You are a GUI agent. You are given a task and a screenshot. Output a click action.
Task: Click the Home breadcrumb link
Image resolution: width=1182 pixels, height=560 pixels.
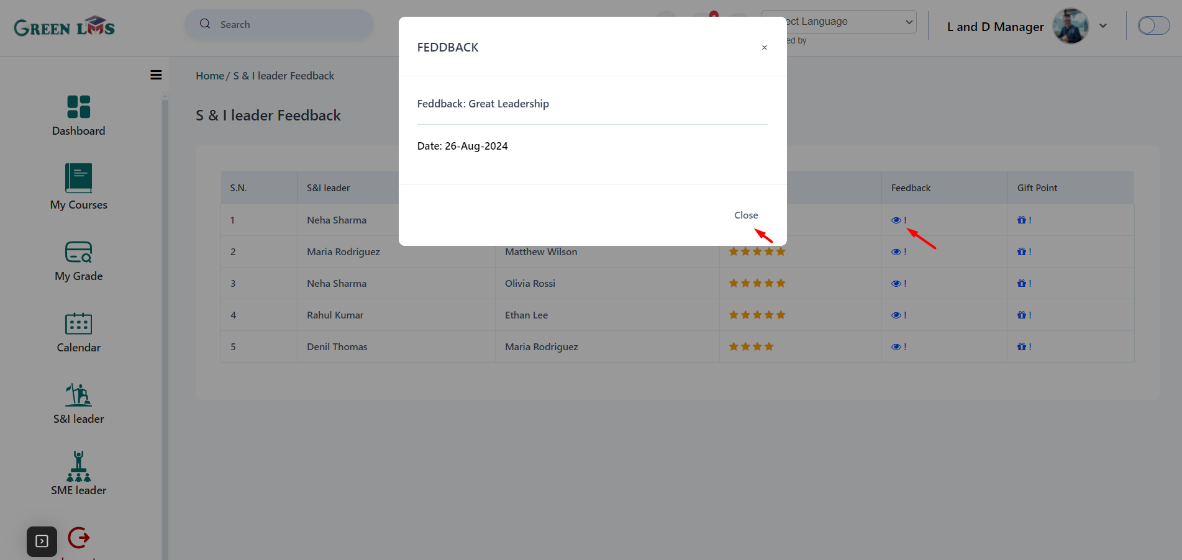(x=210, y=76)
